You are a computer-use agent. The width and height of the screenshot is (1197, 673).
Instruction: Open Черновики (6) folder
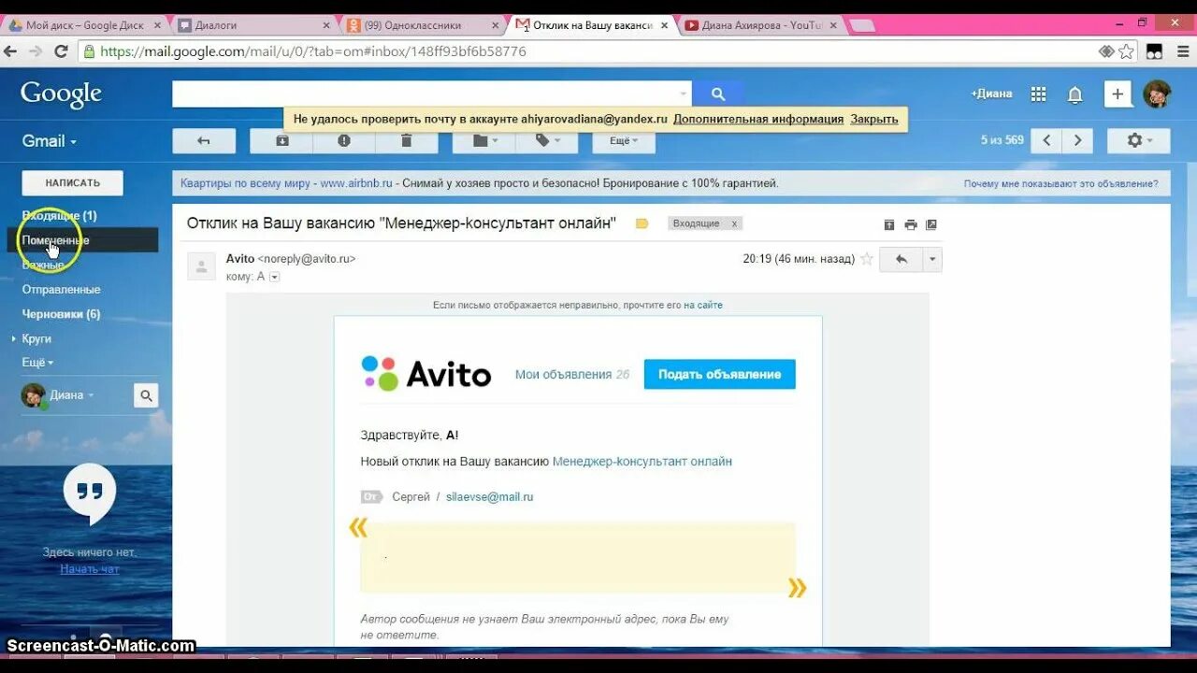pos(62,314)
